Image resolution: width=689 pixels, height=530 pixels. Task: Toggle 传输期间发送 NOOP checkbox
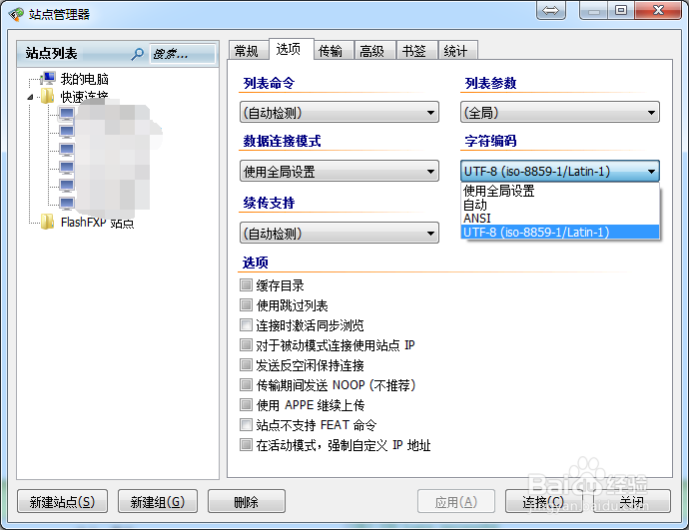246,384
